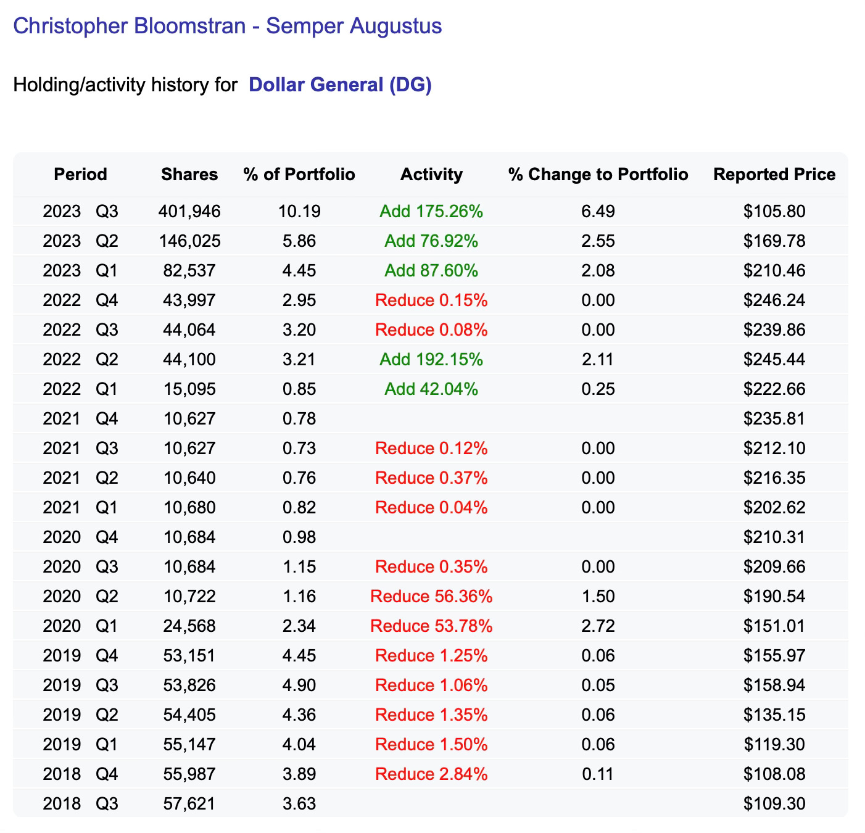Select the $210.46 price cell
Screen dimensions: 865x833
(774, 271)
